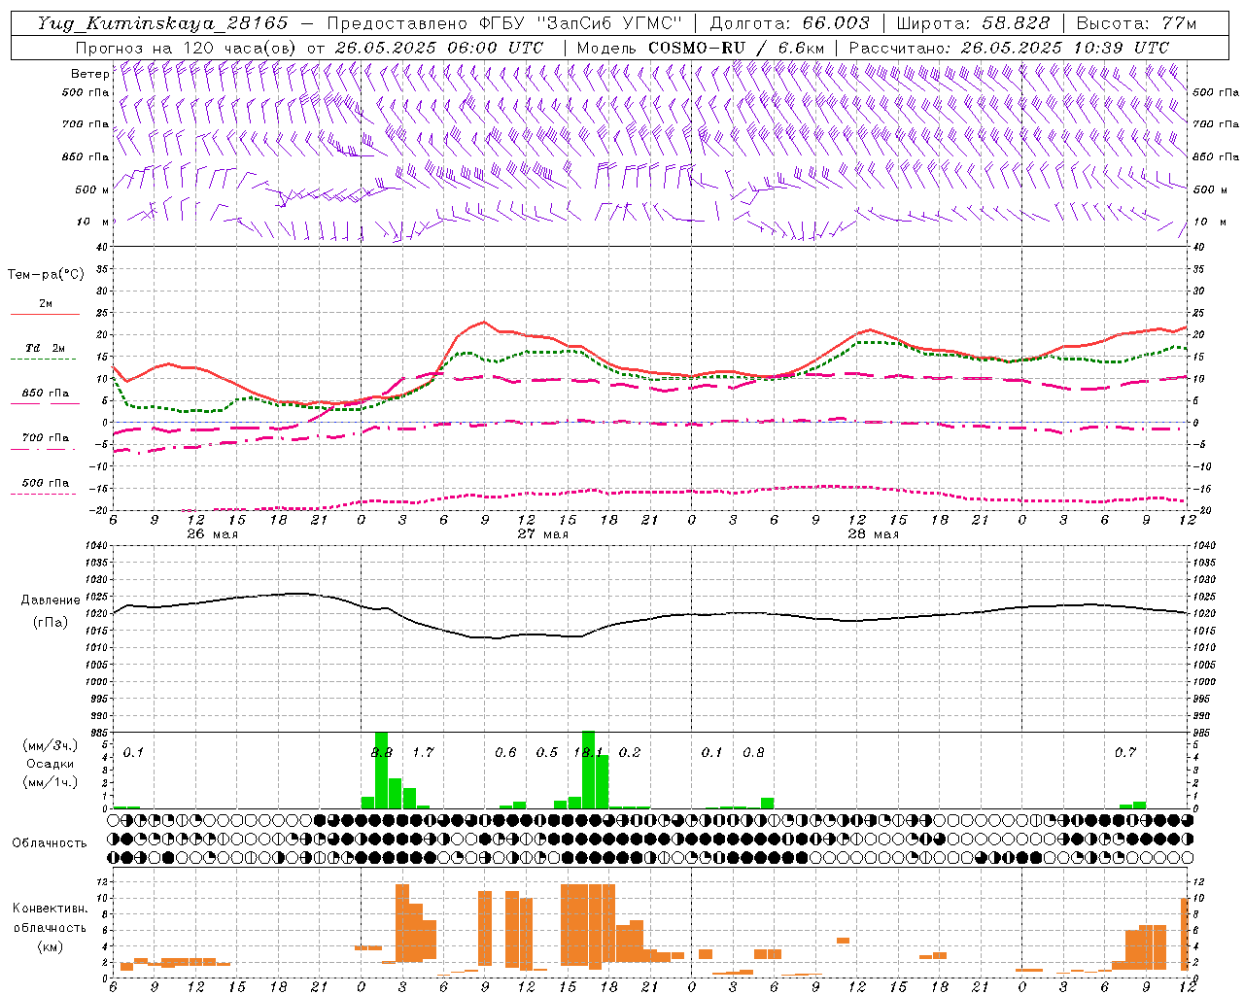The image size is (1244, 995).
Task: Click the 'Долгота: 66.003' header field
Action: click(x=789, y=23)
